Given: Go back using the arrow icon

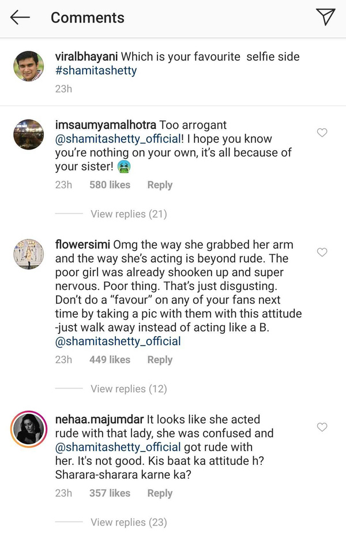Looking at the screenshot, I should tap(20, 18).
